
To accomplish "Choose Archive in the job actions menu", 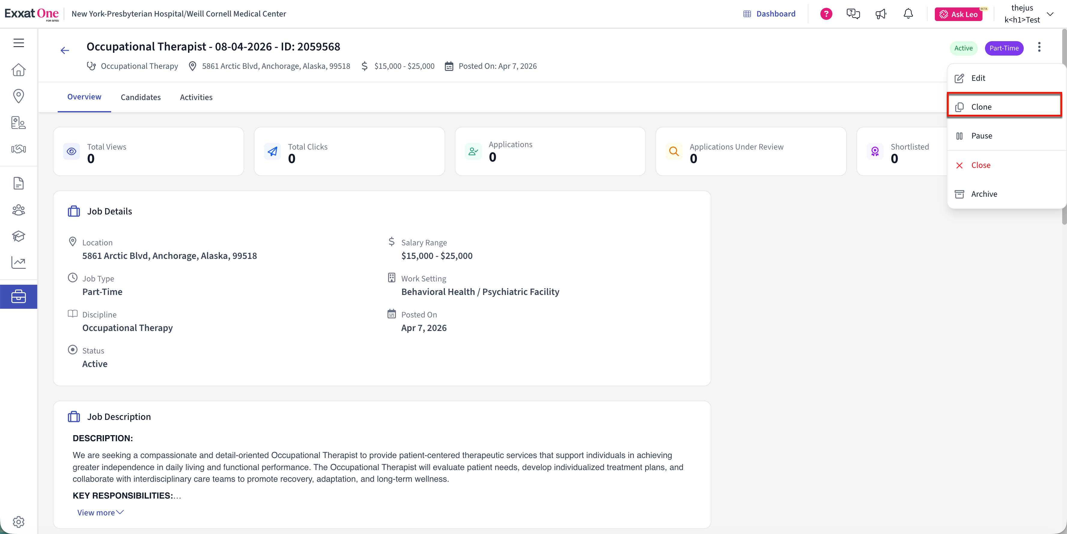I will coord(984,194).
